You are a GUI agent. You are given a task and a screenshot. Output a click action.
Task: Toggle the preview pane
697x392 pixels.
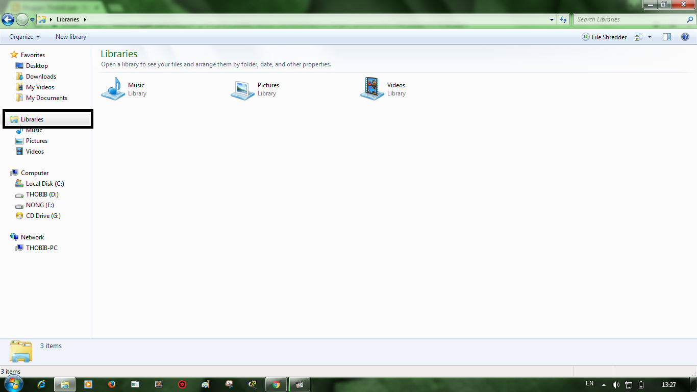pyautogui.click(x=666, y=36)
